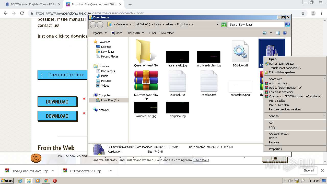Viewport: 327px width, 184px height.
Task: Choose Add to "D3DWindower.rar"
Action: pyautogui.click(x=295, y=88)
